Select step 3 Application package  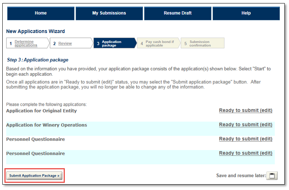click(x=112, y=43)
